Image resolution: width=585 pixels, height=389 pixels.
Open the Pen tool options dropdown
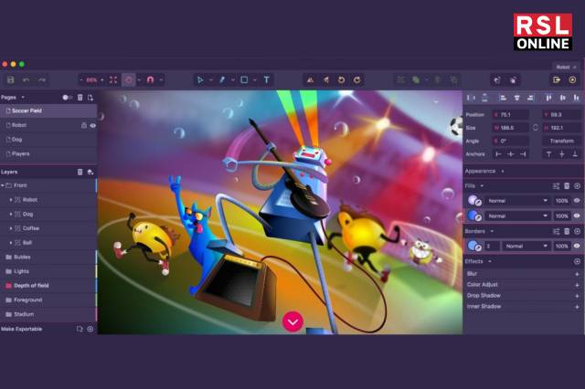[233, 79]
